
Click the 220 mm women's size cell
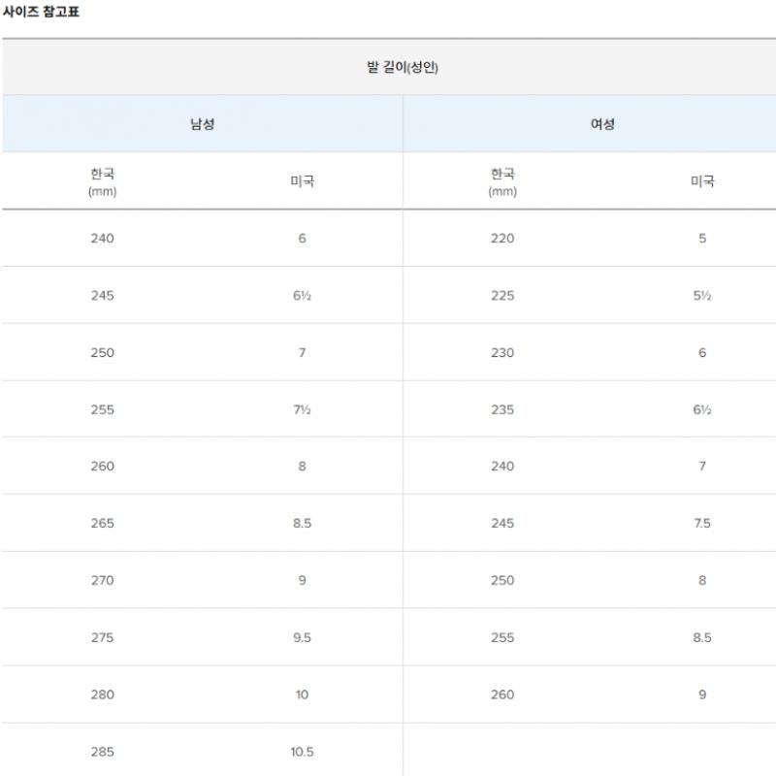[502, 239]
